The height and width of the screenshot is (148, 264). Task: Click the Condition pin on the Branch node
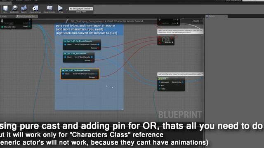pos(160,23)
